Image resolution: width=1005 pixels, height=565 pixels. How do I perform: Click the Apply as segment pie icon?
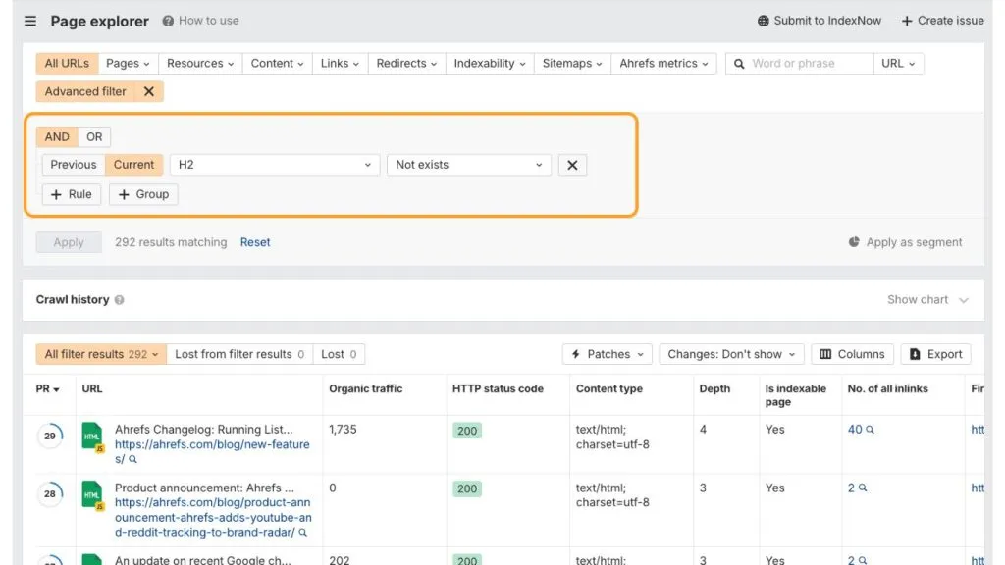point(854,242)
